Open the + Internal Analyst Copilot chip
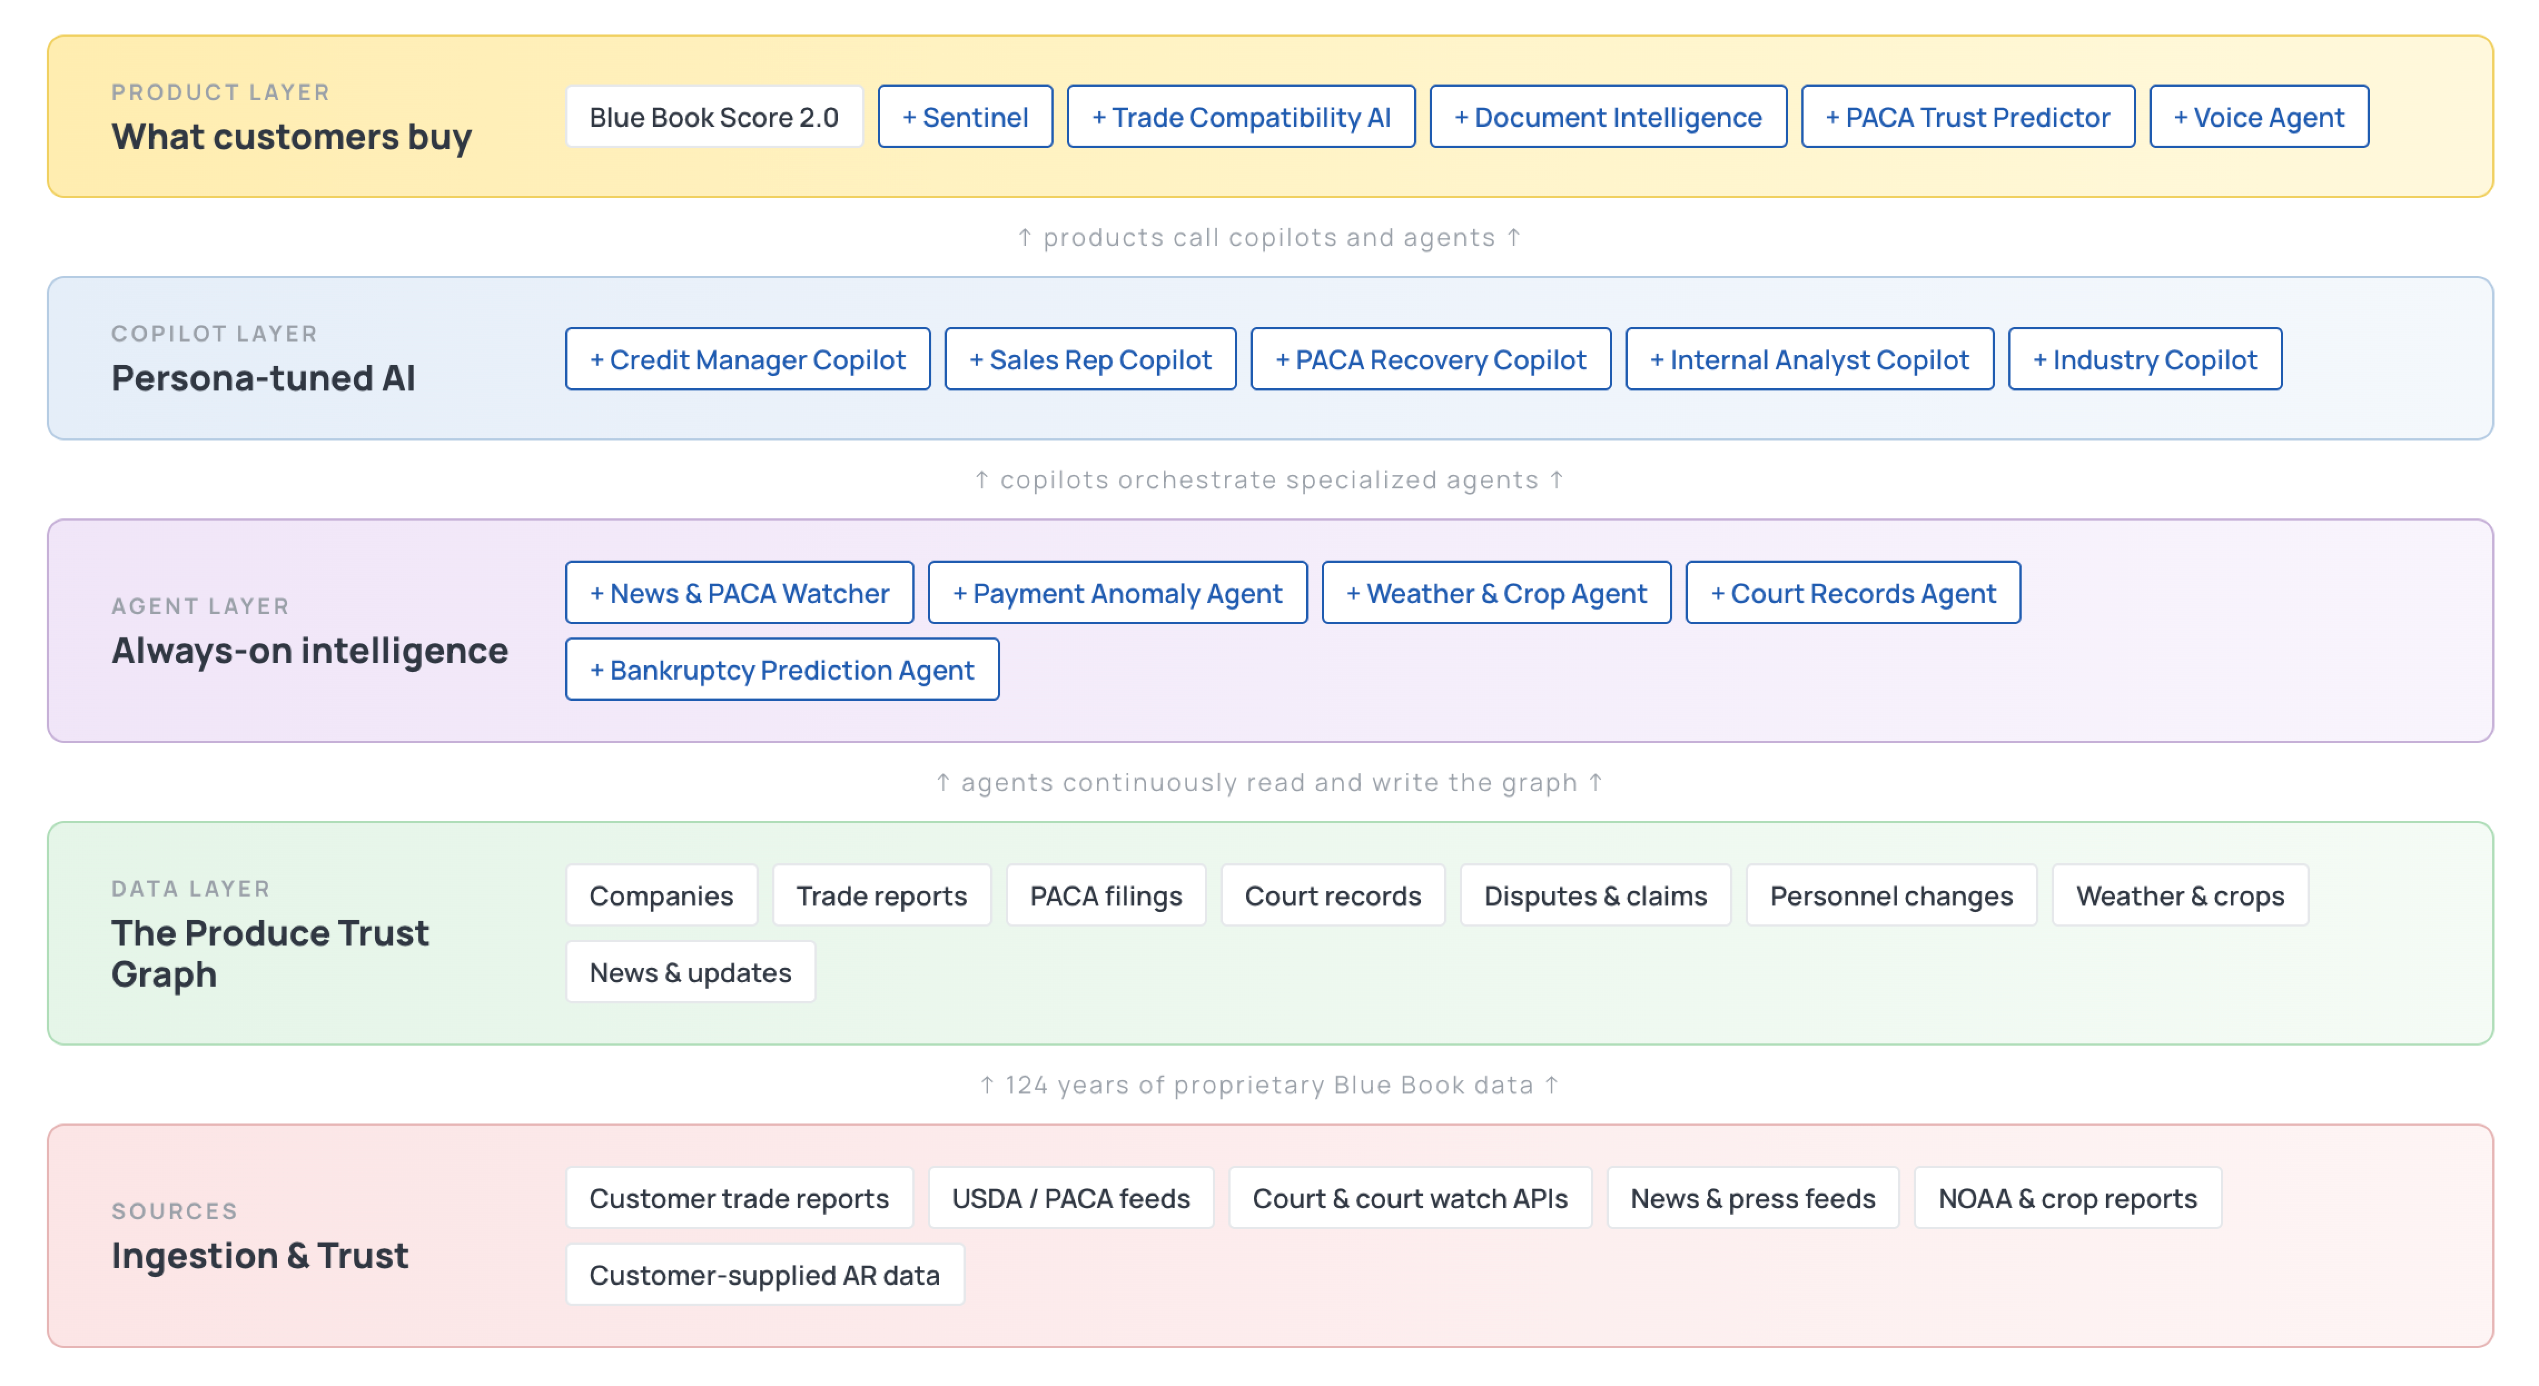Viewport: 2539px width, 1386px height. [x=1809, y=359]
